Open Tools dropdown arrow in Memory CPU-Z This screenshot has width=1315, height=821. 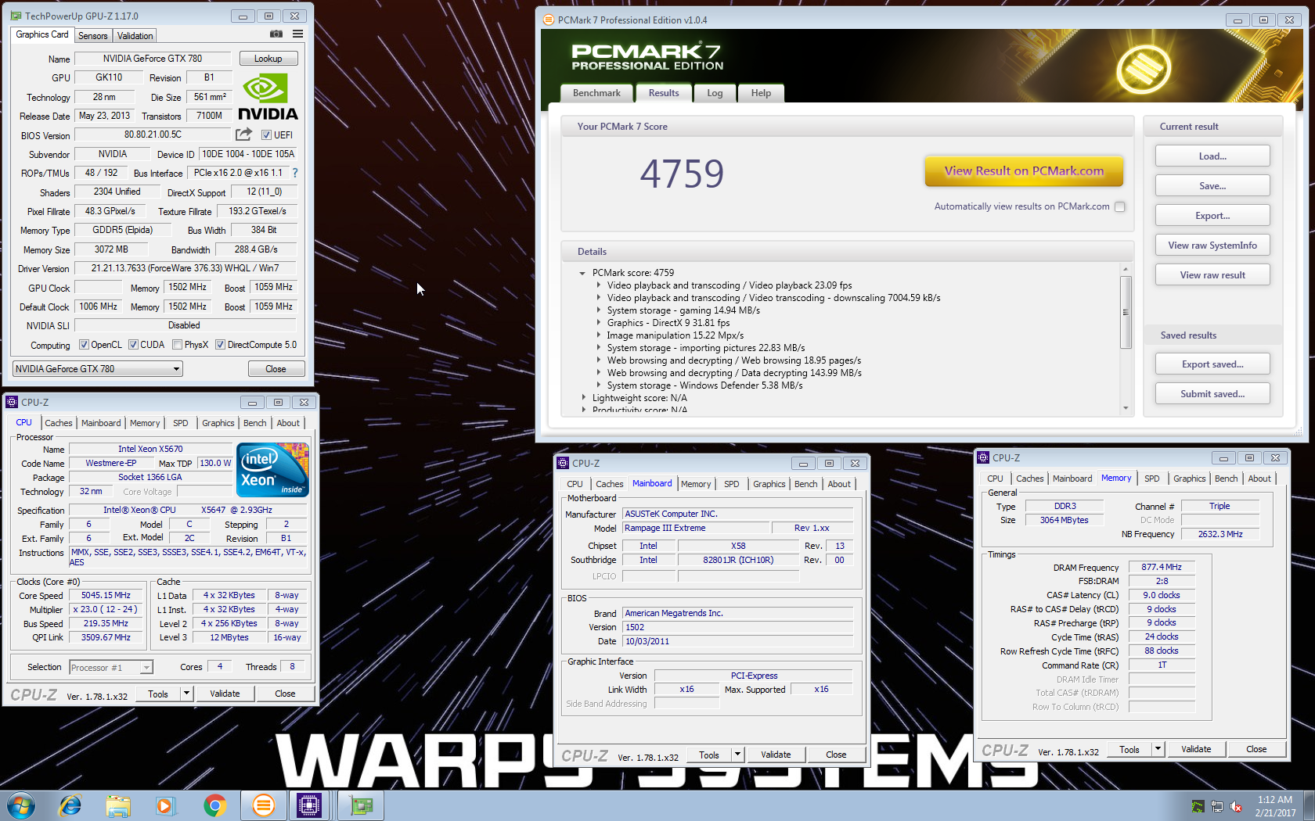(x=1158, y=749)
